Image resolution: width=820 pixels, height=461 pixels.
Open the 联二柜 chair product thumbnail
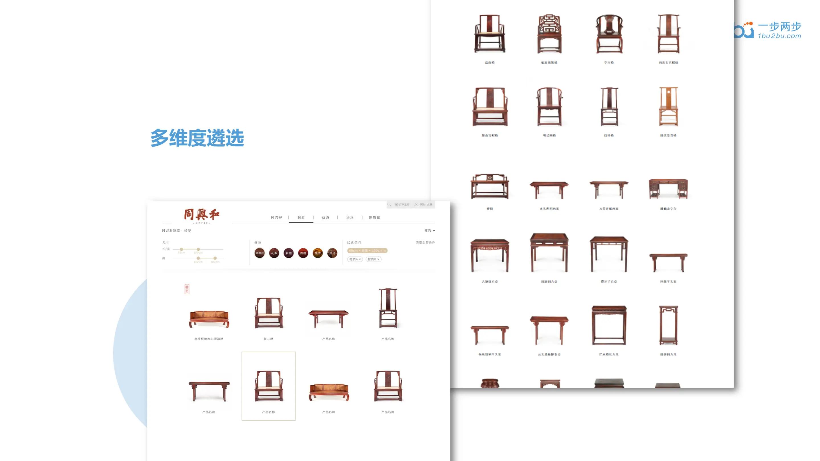pyautogui.click(x=268, y=313)
